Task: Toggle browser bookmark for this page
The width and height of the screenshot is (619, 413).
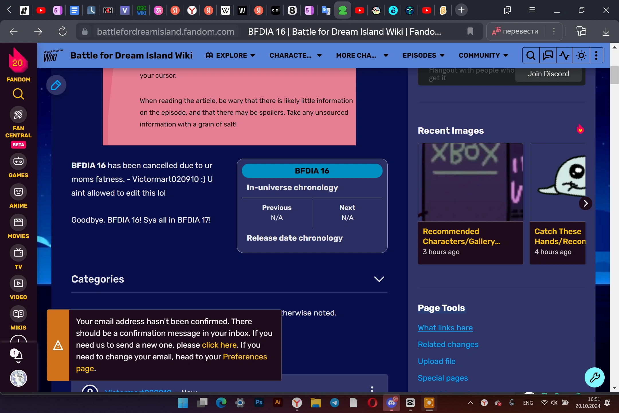Action: (x=470, y=31)
